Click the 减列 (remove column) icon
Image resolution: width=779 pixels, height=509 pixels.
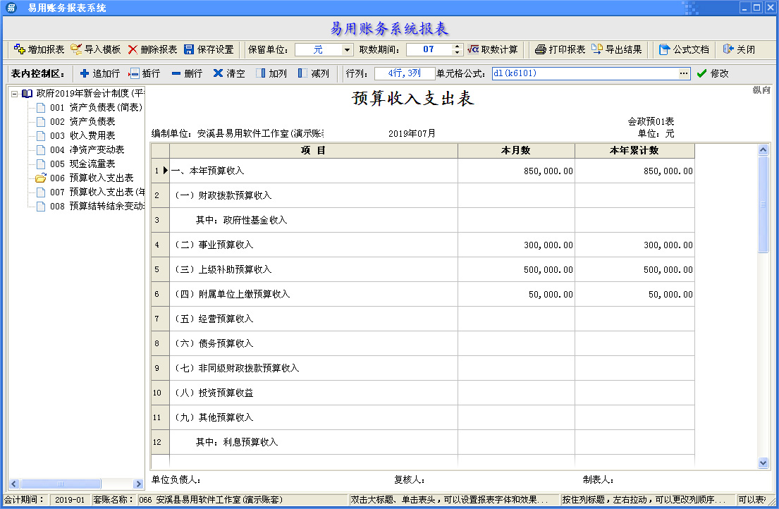[302, 73]
